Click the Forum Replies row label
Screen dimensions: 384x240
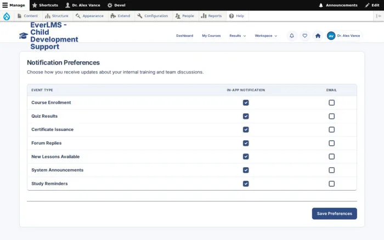[46, 143]
